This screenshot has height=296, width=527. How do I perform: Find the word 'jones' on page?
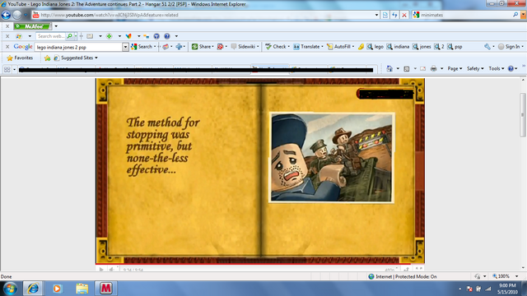tap(422, 47)
